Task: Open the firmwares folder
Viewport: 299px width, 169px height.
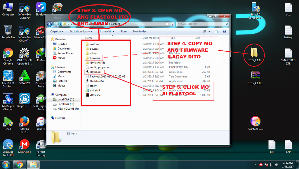Action: [x=95, y=58]
